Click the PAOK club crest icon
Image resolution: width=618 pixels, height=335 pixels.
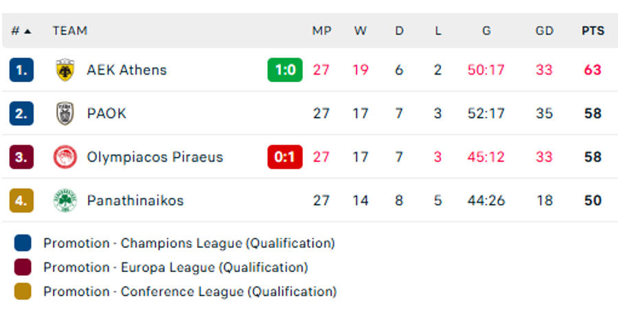(x=65, y=114)
